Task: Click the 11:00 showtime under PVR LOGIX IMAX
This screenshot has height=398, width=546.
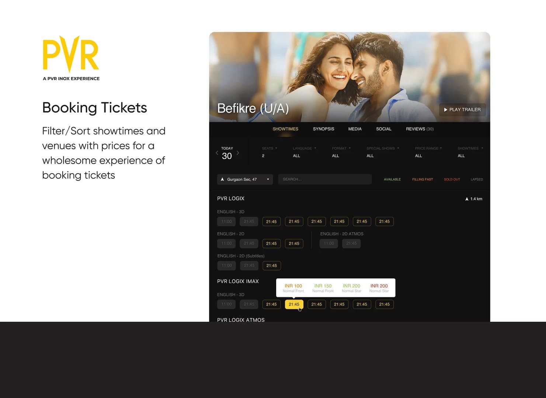Action: tap(226, 304)
